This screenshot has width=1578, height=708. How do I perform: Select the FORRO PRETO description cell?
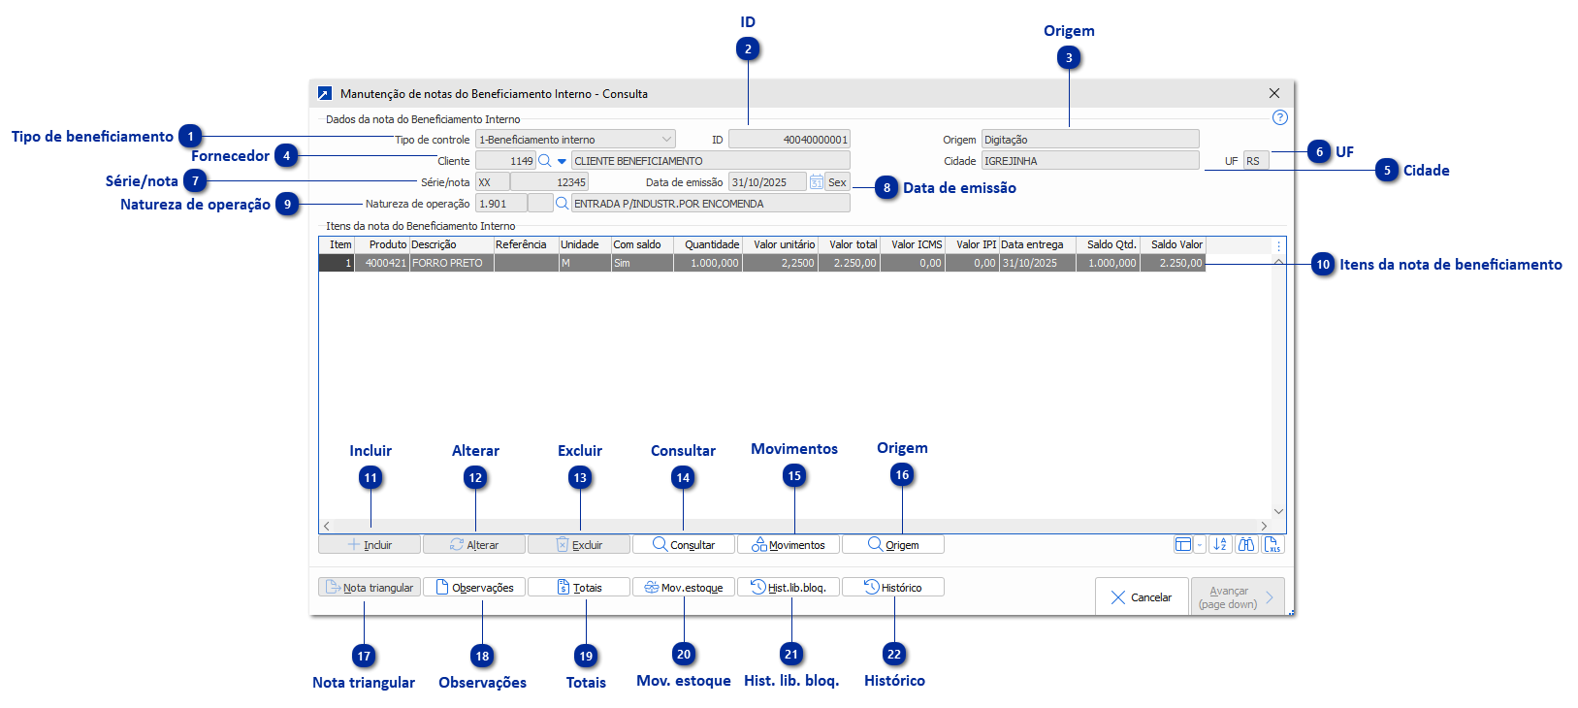[x=452, y=263]
